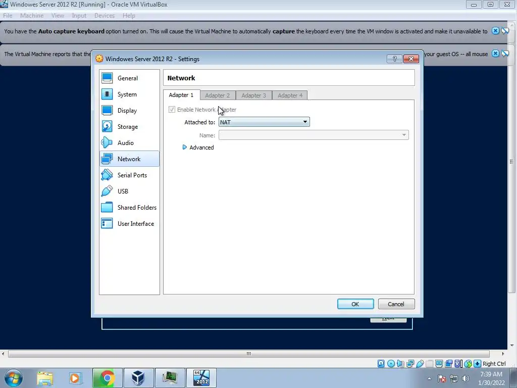Open USB settings plug icon

pyautogui.click(x=107, y=191)
